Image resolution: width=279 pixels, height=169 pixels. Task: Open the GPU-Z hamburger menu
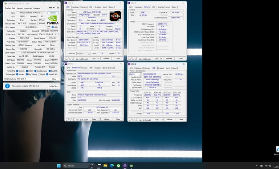(x=58, y=8)
